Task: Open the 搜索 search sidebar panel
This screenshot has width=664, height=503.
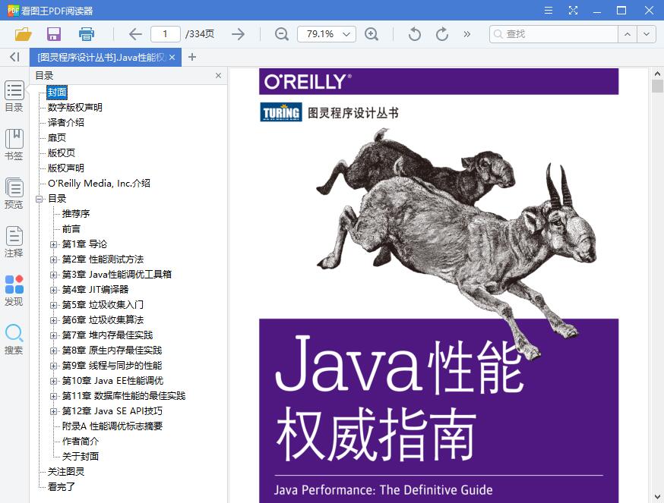Action: click(14, 339)
